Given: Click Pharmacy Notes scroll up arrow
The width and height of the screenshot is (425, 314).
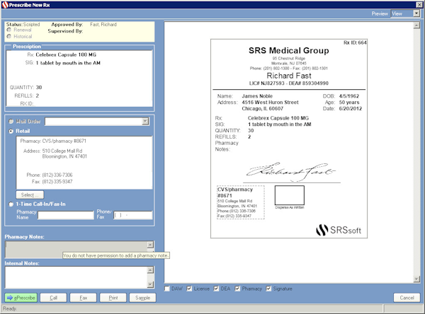Looking at the screenshot, I should tap(150, 245).
